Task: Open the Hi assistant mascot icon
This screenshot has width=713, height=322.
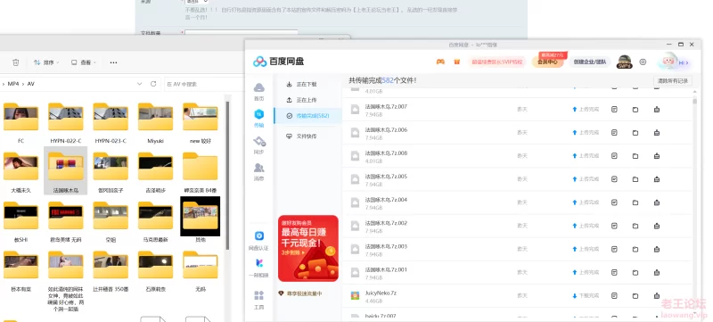Action: (668, 62)
